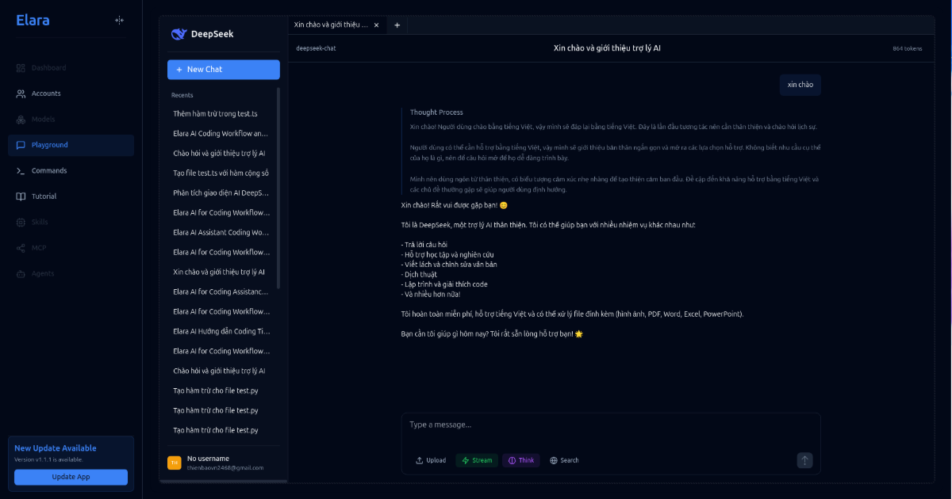Click the plus icon to add new tab
The width and height of the screenshot is (952, 499).
(x=397, y=25)
